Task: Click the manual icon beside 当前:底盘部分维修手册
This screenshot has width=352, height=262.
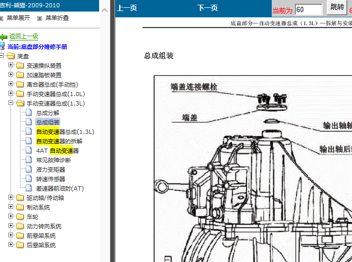Action: pyautogui.click(x=2, y=46)
